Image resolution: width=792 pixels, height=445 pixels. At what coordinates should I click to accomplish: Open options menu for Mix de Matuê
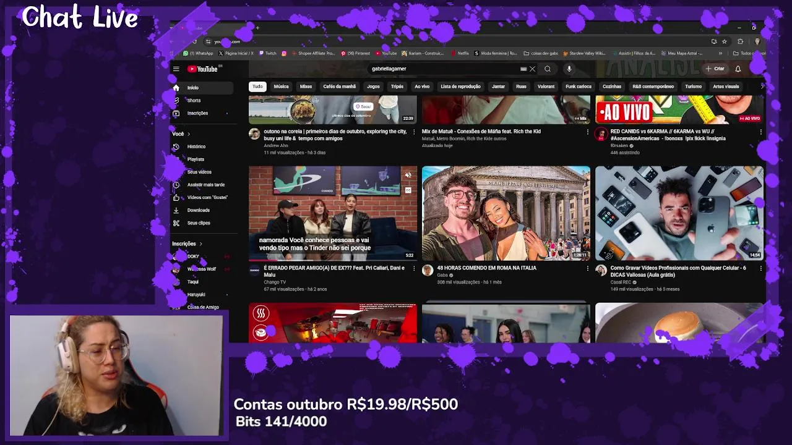(x=587, y=132)
